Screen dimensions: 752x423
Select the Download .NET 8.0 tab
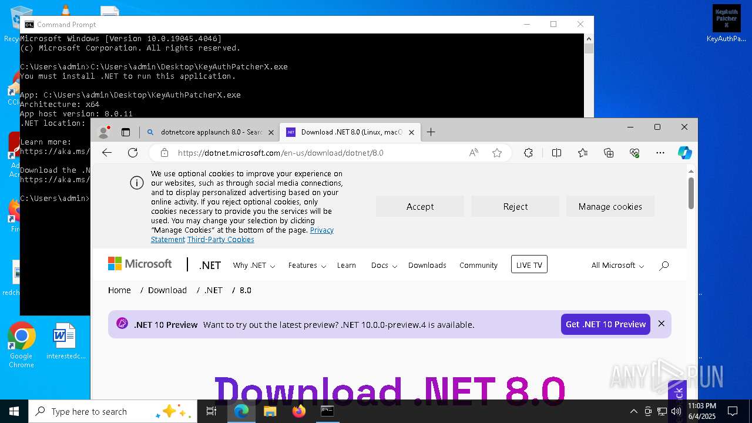coord(351,132)
